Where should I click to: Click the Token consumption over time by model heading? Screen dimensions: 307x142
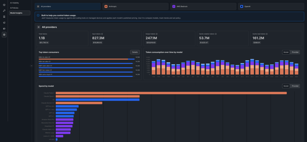[164, 52]
